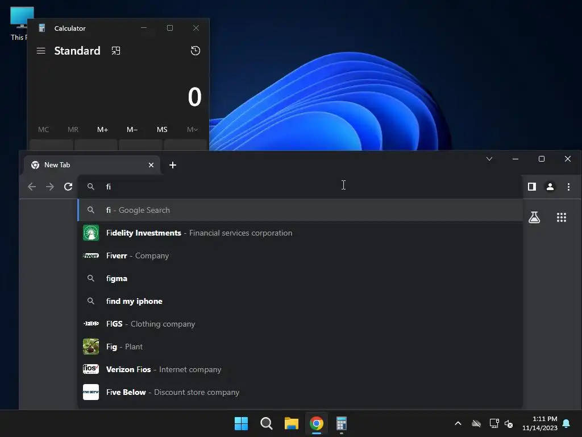Select FIGS clothing company suggestion
Screen dimensions: 582x437
coord(300,324)
